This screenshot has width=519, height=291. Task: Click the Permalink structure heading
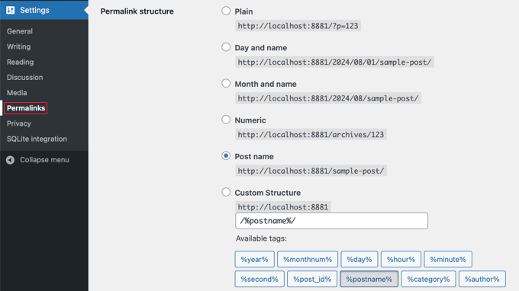(x=137, y=11)
